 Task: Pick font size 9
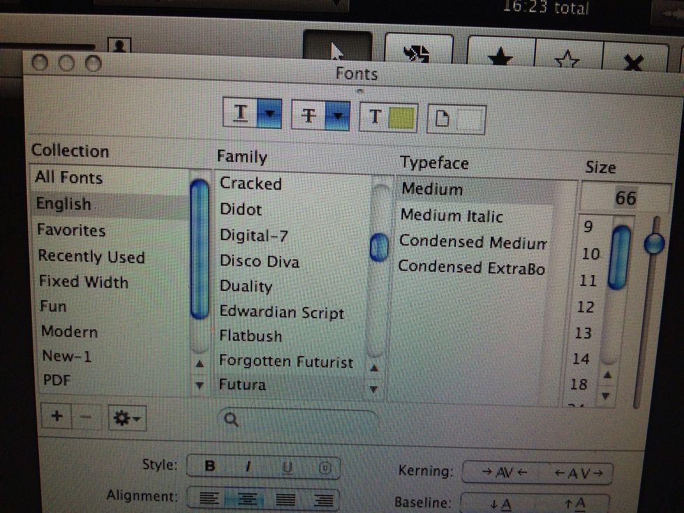point(588,227)
